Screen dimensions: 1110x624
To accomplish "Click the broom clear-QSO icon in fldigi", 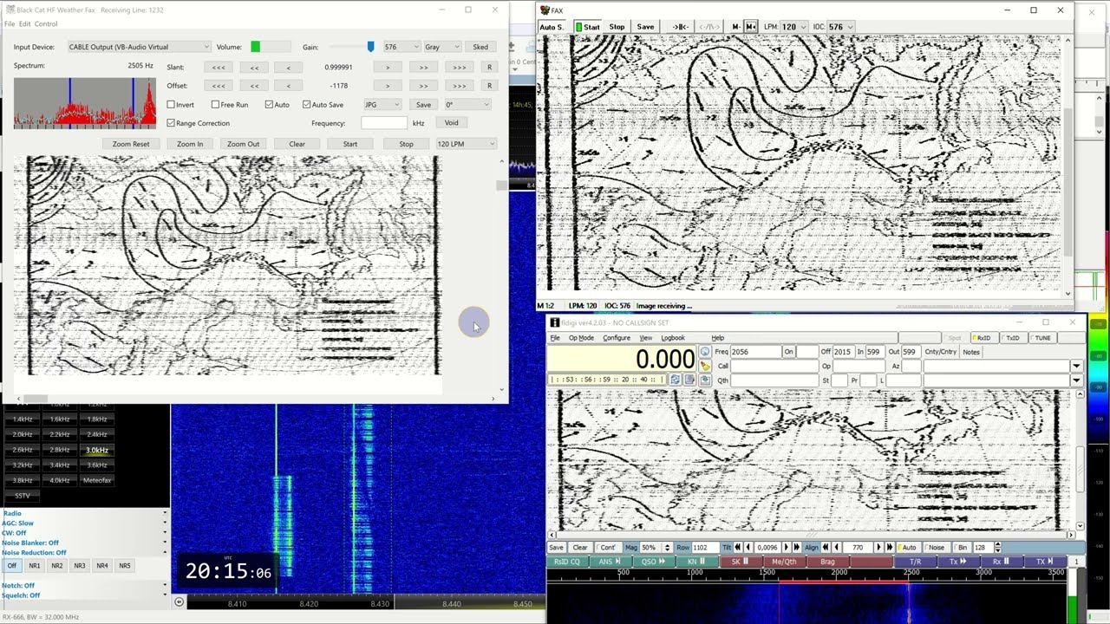I will (x=704, y=366).
